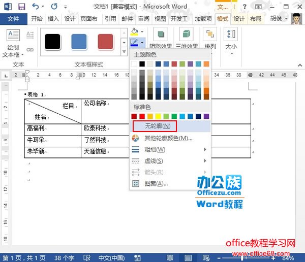Switch to the 开始 Home tab

tap(37, 19)
